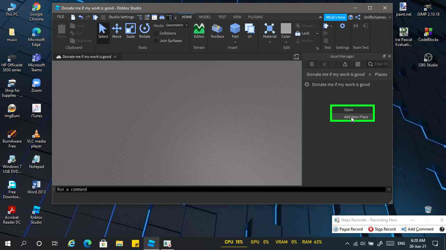This screenshot has width=446, height=250.
Task: Switch to the VIEW ribbon tab
Action: (237, 17)
